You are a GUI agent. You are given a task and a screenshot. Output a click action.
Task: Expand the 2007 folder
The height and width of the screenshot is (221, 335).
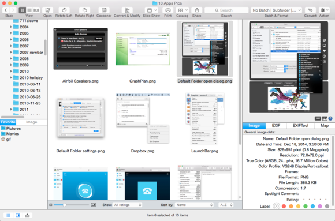11,46
